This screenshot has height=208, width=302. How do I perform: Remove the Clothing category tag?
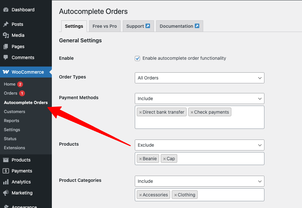pos(175,195)
